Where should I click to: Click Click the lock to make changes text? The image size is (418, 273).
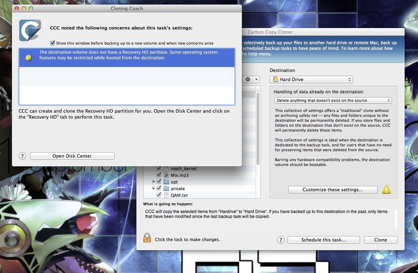pos(187,239)
